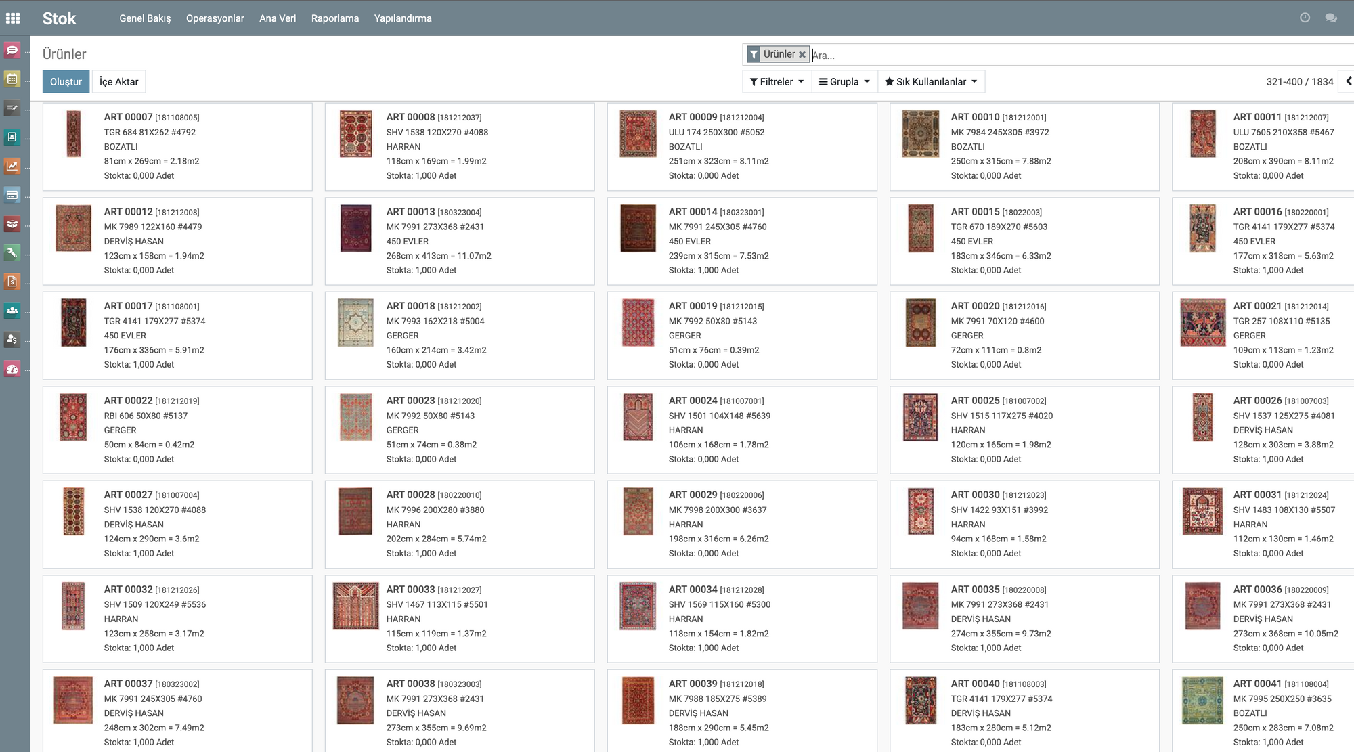Image resolution: width=1354 pixels, height=752 pixels.
Task: Open the Operasyonlar menu
Action: coord(215,18)
